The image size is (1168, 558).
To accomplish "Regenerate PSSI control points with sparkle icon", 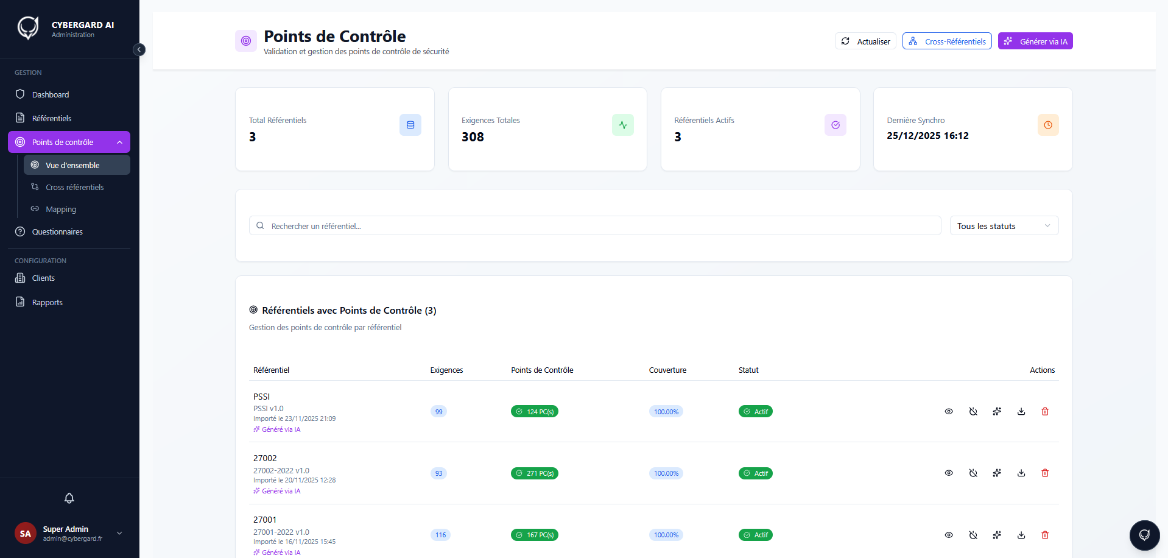I will pyautogui.click(x=997, y=412).
